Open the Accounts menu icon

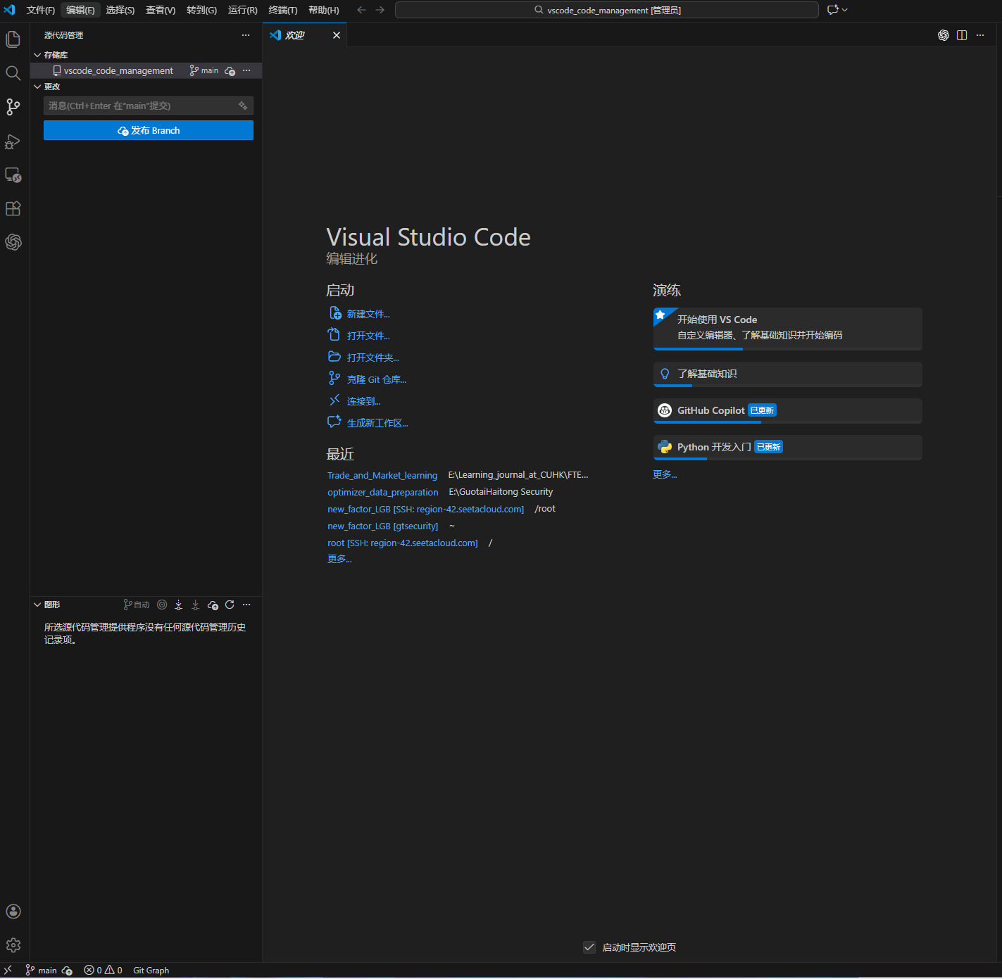13,911
